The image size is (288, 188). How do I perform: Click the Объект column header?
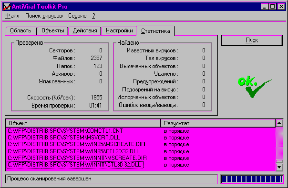[x=83, y=123]
